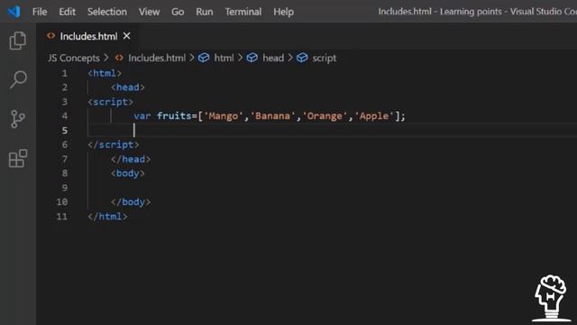Click the HTML file icon on Includes.html tab
This screenshot has width=577, height=325.
click(x=50, y=36)
